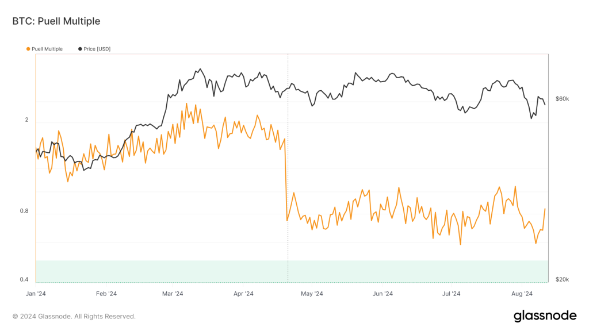The height and width of the screenshot is (331, 589).
Task: Click the 2 value on left axis
Action: coord(26,120)
